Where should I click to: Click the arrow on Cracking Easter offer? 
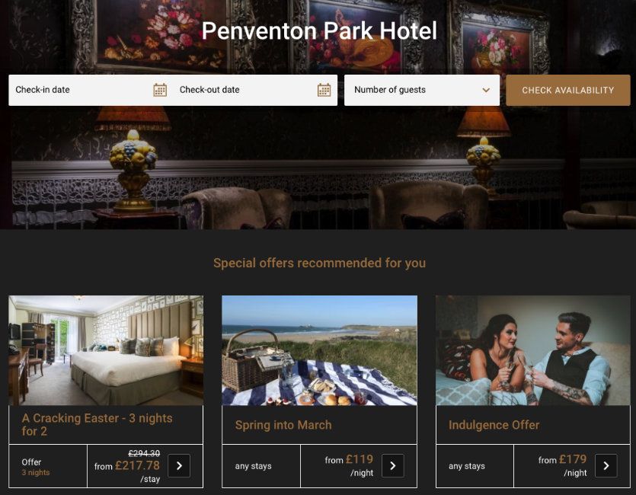(179, 466)
